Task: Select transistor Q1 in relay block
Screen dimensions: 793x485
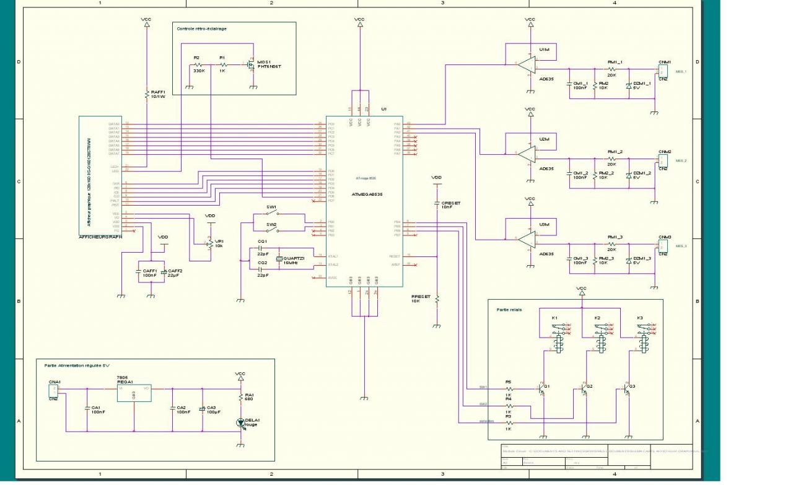Action: tap(541, 389)
